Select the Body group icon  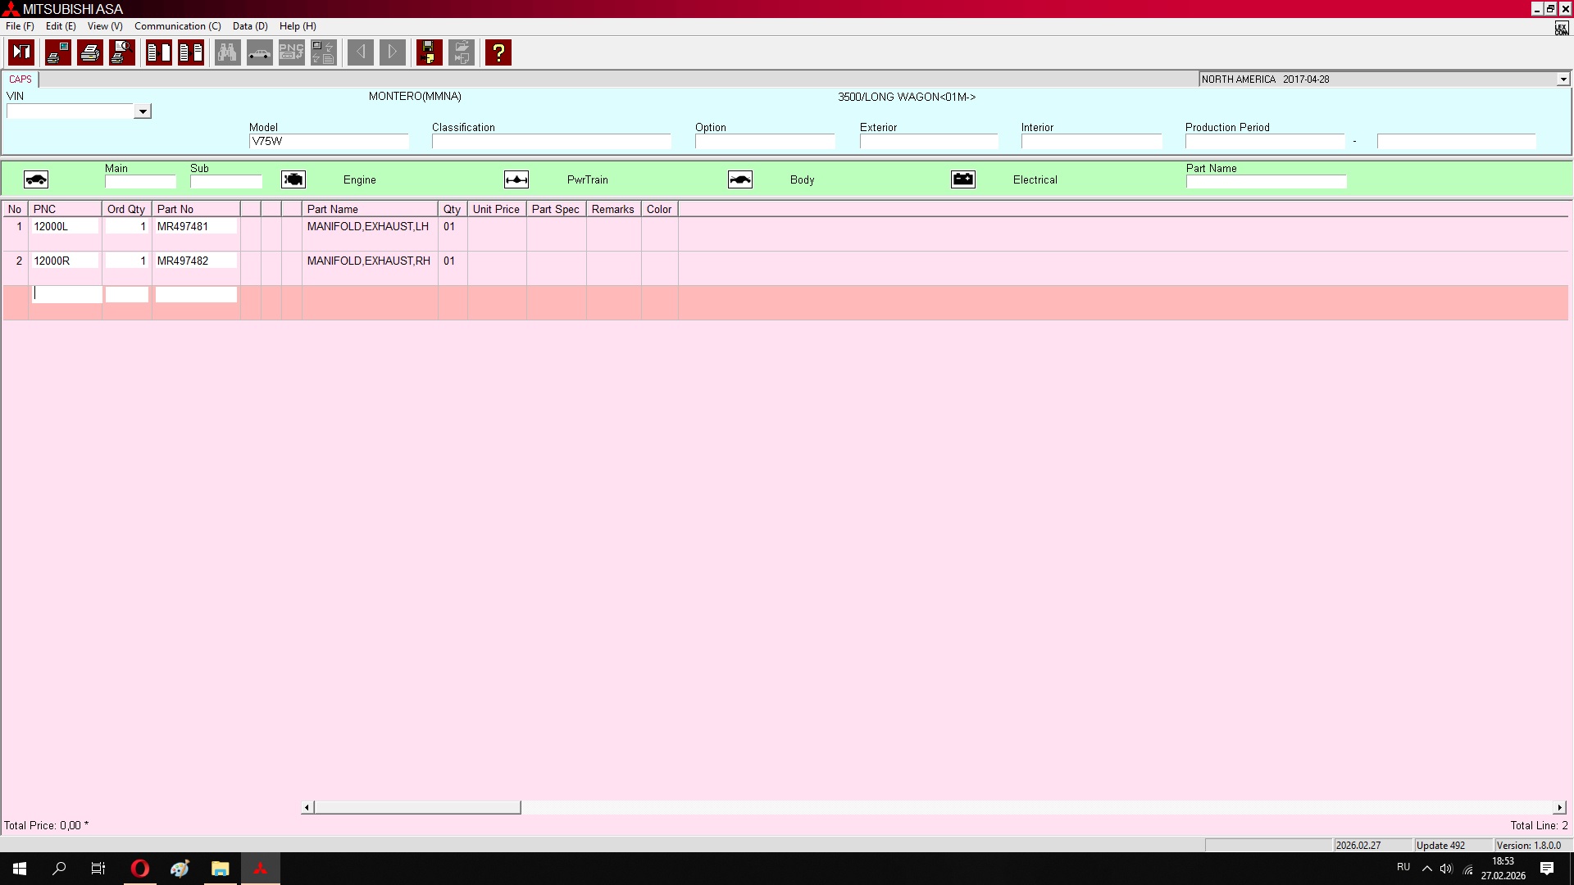pos(740,179)
